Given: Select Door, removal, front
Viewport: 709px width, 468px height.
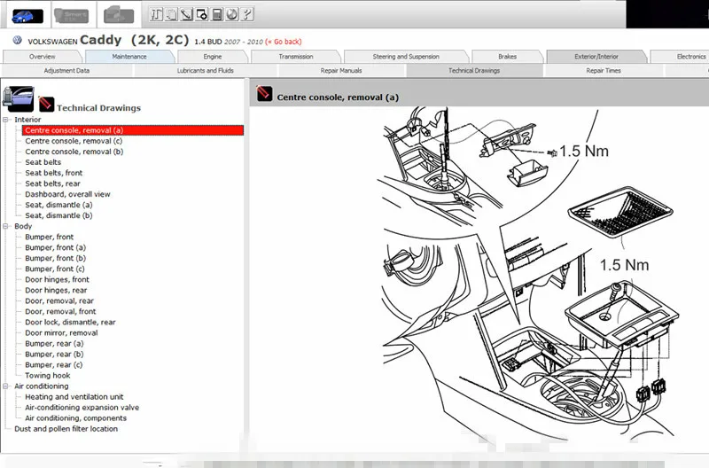Looking at the screenshot, I should click(60, 311).
